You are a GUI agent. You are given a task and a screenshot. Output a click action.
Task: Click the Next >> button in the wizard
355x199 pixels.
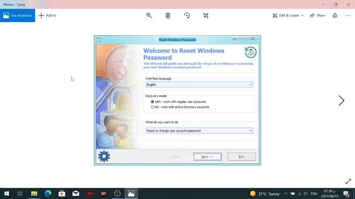[x=207, y=156]
